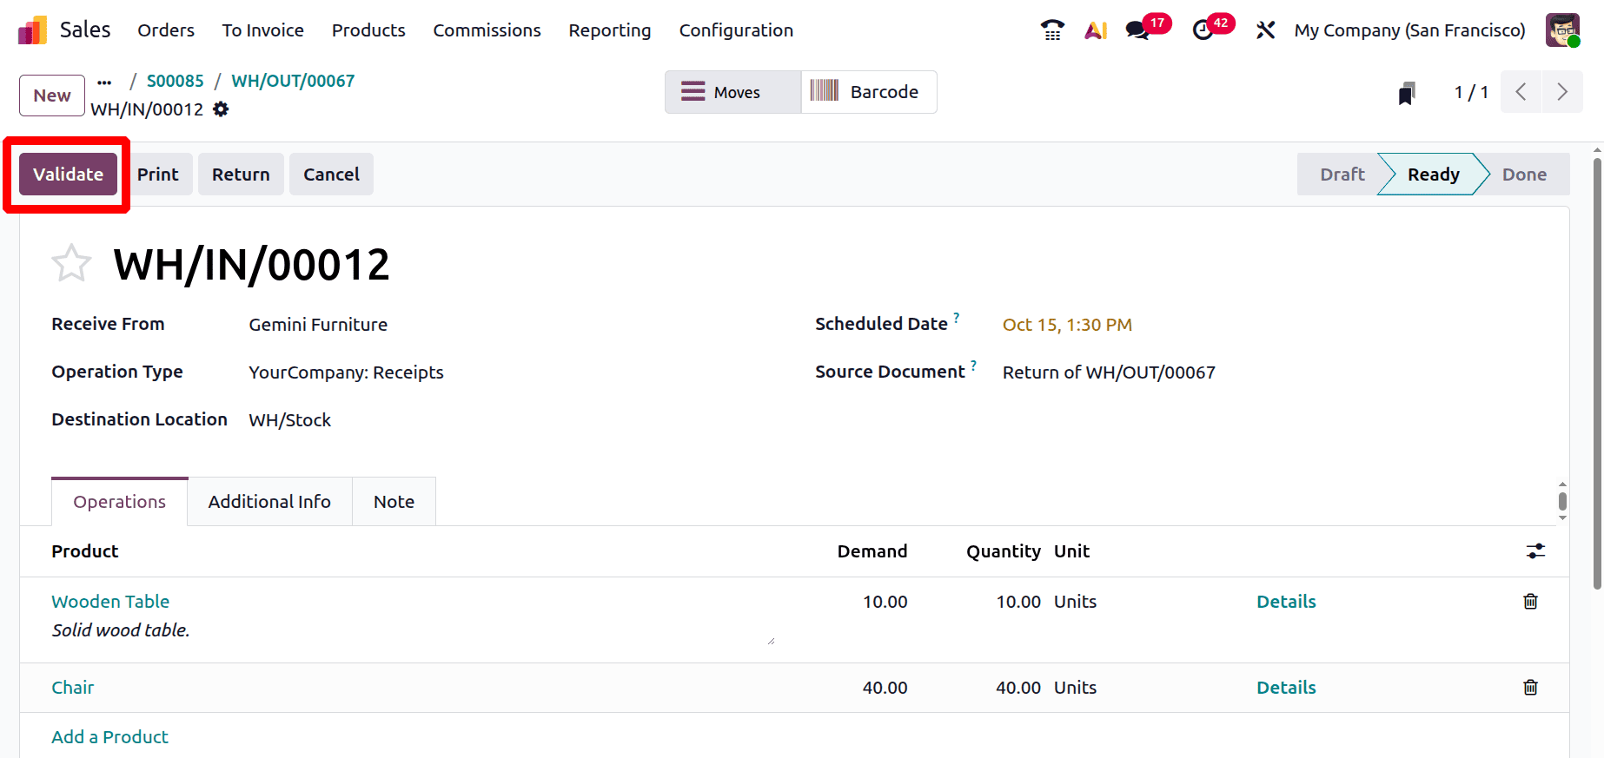
Task: Open the To Invoice menu
Action: 263,30
